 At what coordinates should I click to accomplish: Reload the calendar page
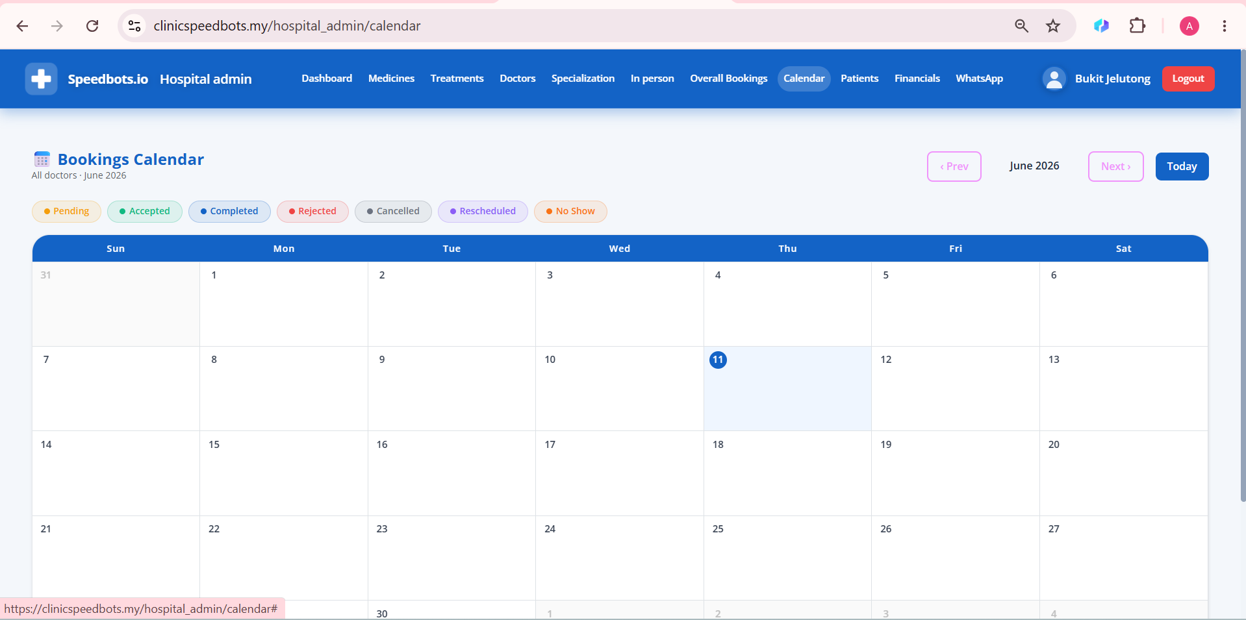(92, 26)
